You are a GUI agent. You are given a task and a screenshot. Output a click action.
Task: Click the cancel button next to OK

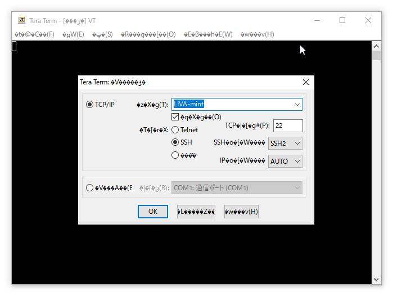click(196, 212)
